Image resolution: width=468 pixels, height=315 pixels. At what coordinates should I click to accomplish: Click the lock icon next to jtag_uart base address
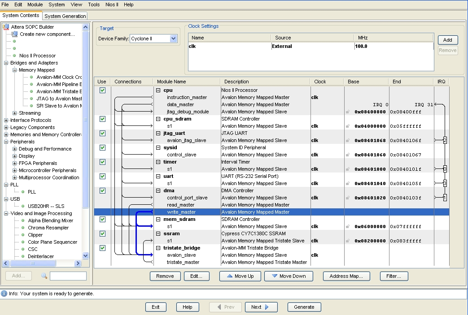[x=348, y=141]
